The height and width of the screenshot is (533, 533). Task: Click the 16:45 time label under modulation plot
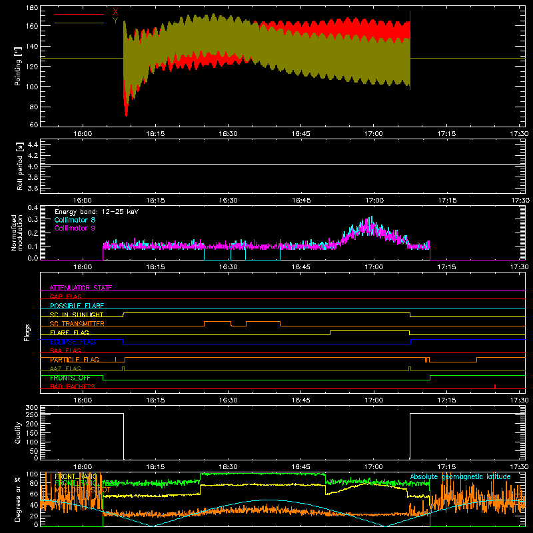coord(301,267)
